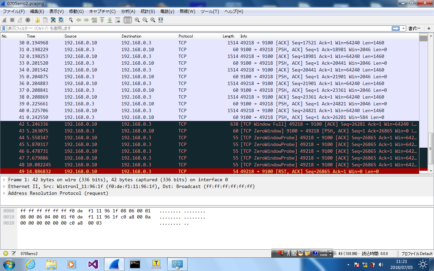Open the キャプチャ(C) menu
The height and width of the screenshot is (271, 434).
click(x=102, y=12)
